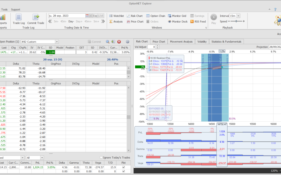Switch to the Movement Analysis tab
Image resolution: width=281 pixels, height=175 pixels.
point(181,41)
